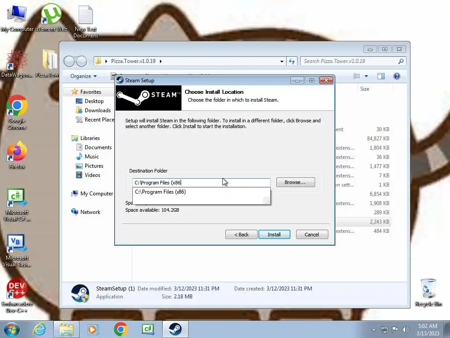The height and width of the screenshot is (338, 450).
Task: Open Microsoft Visual Basic desktop shortcut
Action: pyautogui.click(x=17, y=250)
